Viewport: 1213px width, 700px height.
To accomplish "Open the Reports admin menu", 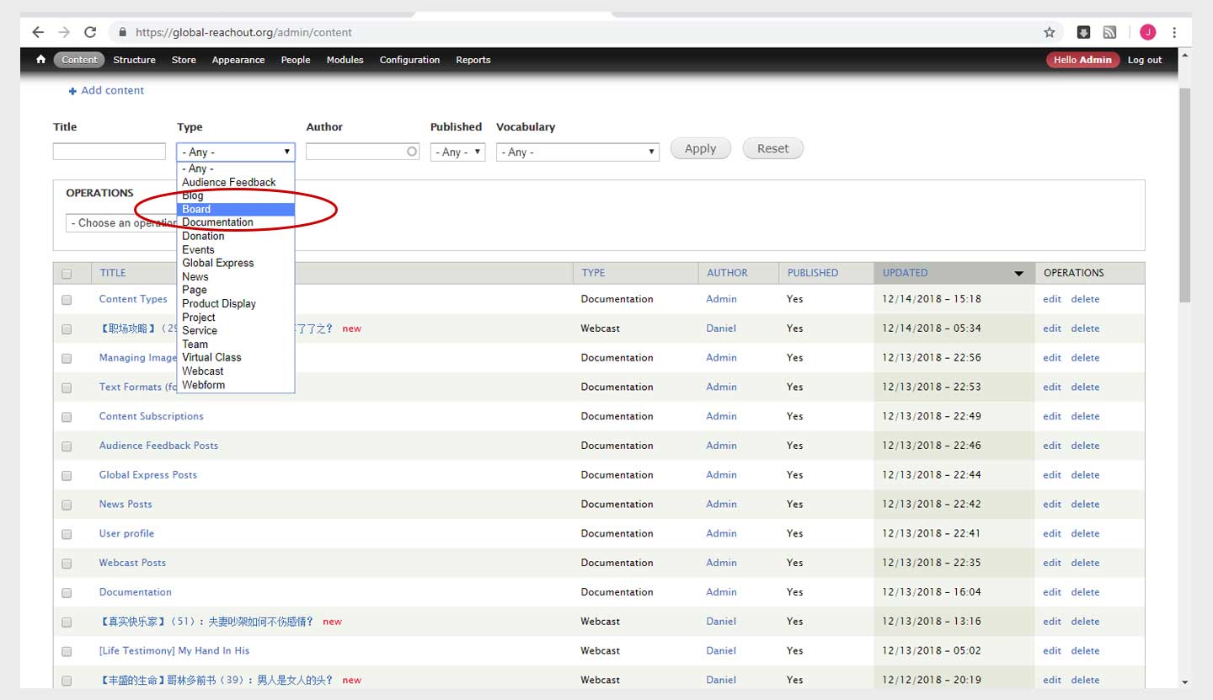I will (x=473, y=60).
